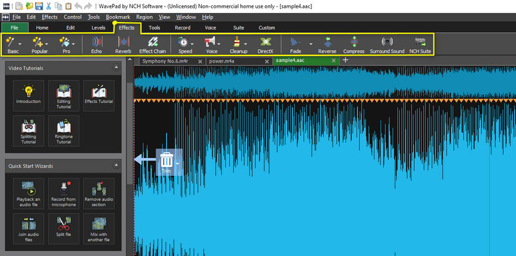Click the Save icon in title bar
The height and width of the screenshot is (256, 516).
(39, 6)
